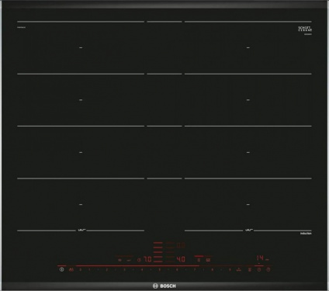Tap the timer readout showing 14
Screen dimensions: 329x291
(x=260, y=258)
